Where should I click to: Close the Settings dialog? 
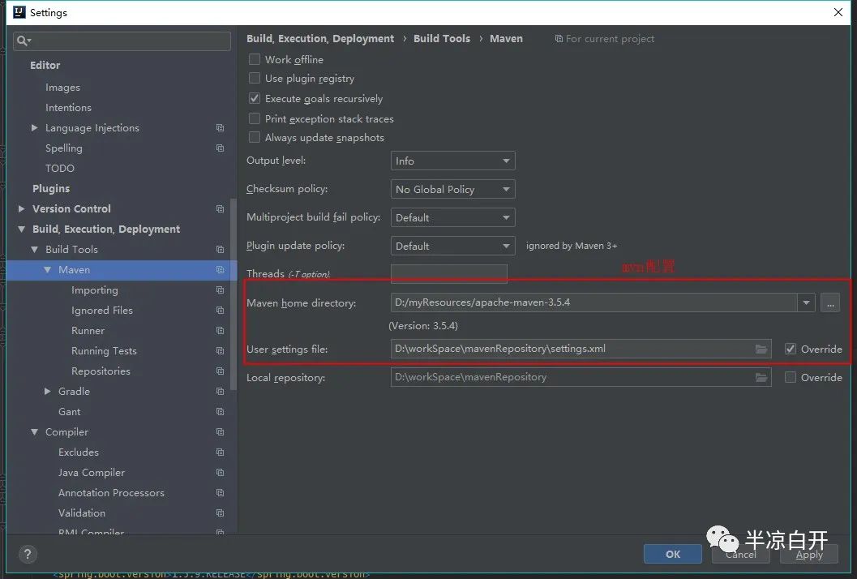838,12
